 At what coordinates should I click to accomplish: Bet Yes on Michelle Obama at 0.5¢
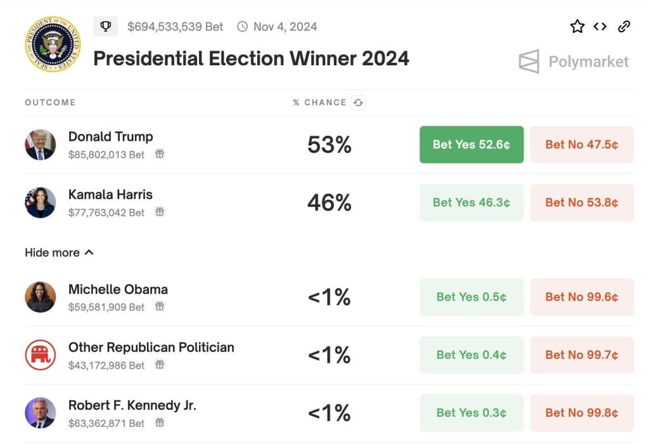[472, 297]
